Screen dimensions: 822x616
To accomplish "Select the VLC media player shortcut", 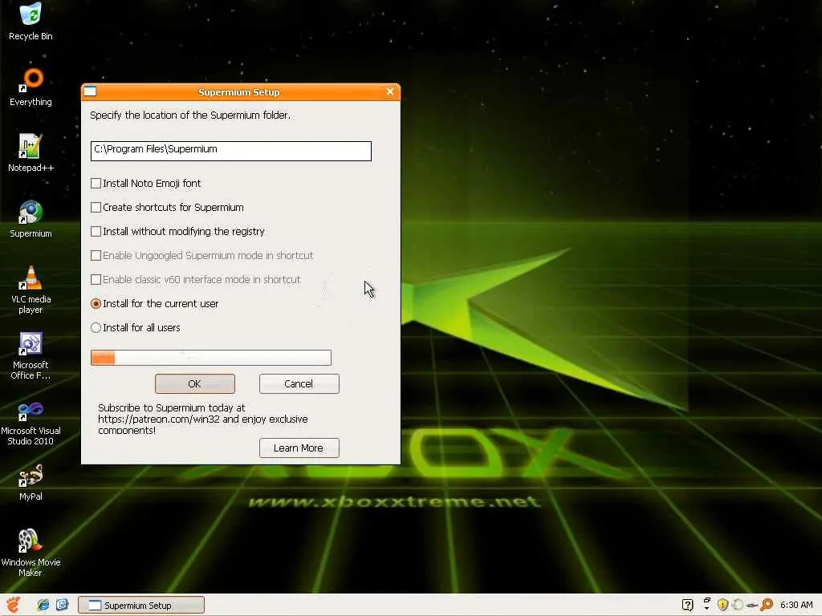I will point(31,290).
